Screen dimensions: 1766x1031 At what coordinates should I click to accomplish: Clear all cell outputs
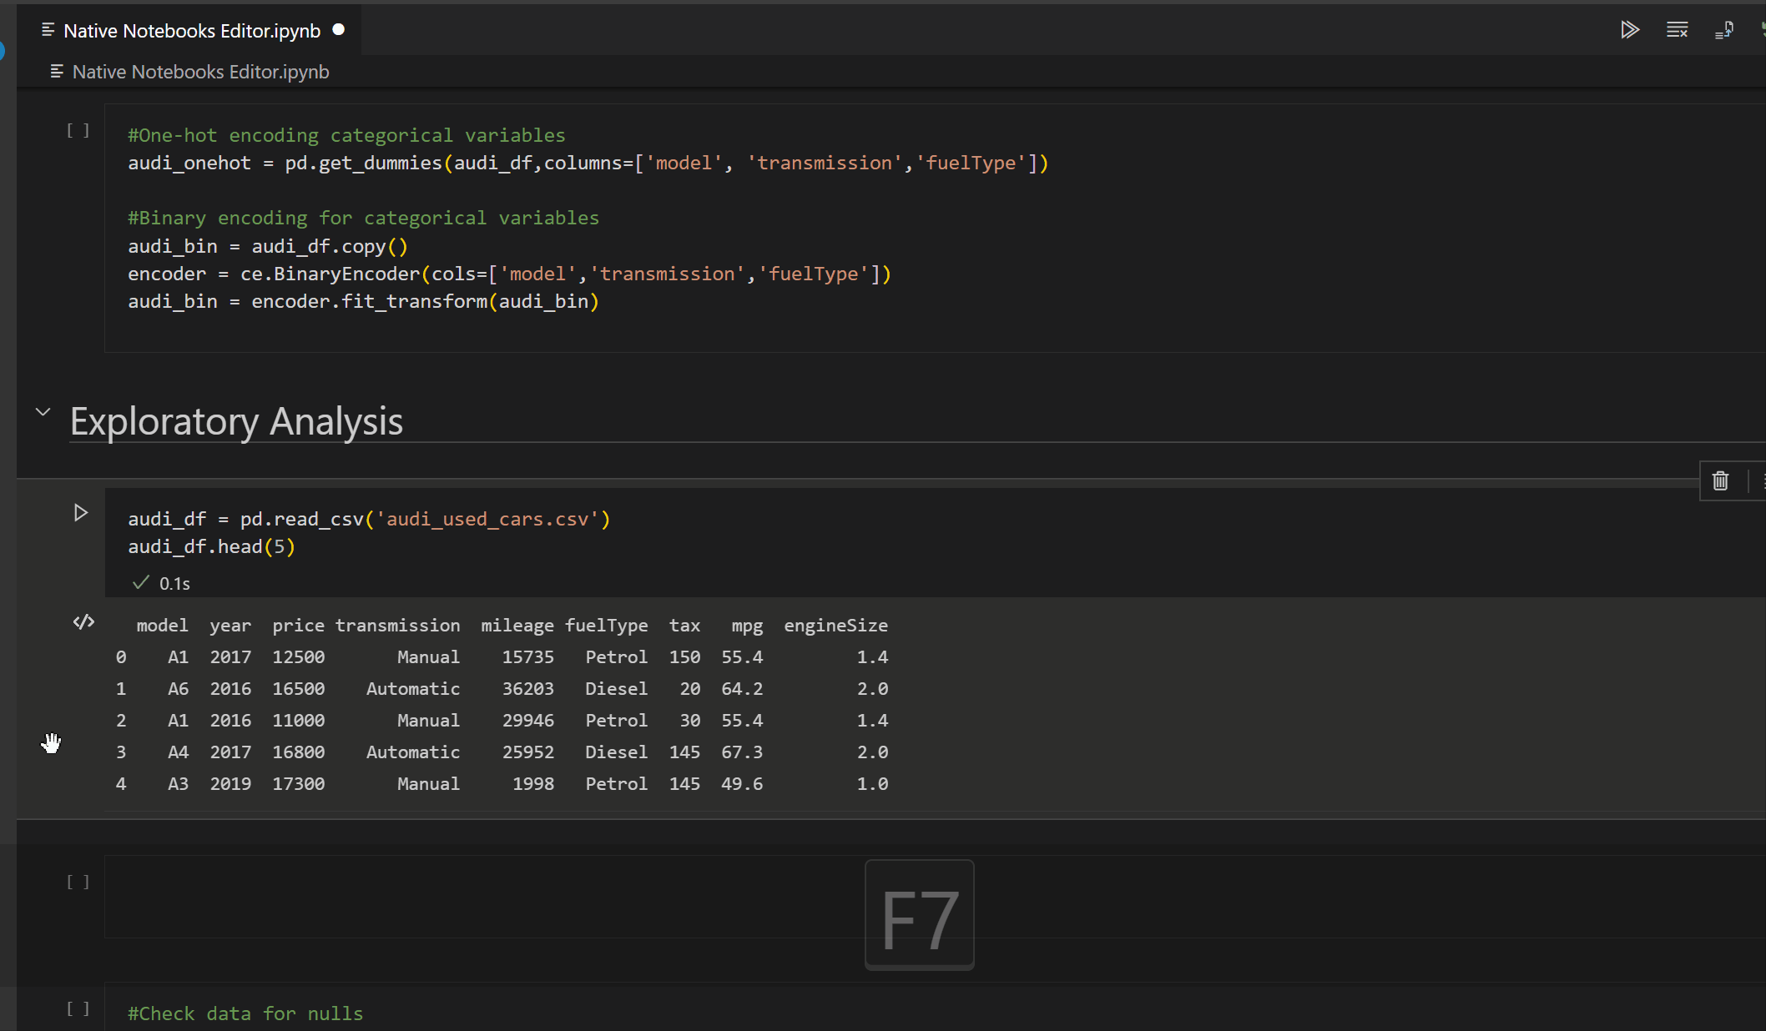click(1677, 29)
